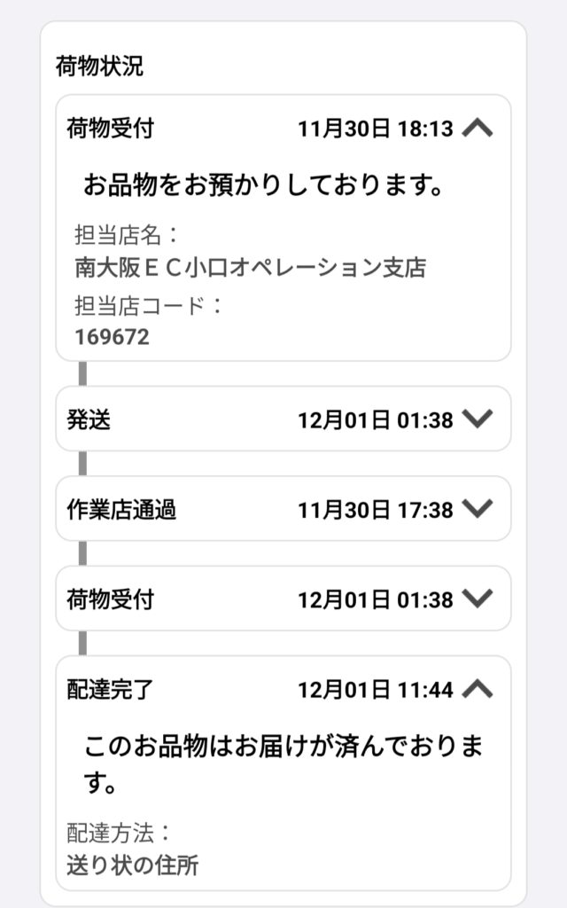
Task: Click the このお品物はお届けが済んでおります message
Action: coord(283,763)
